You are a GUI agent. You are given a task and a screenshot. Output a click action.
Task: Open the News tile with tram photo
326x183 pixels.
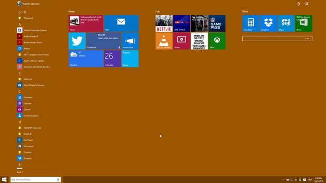point(86,23)
